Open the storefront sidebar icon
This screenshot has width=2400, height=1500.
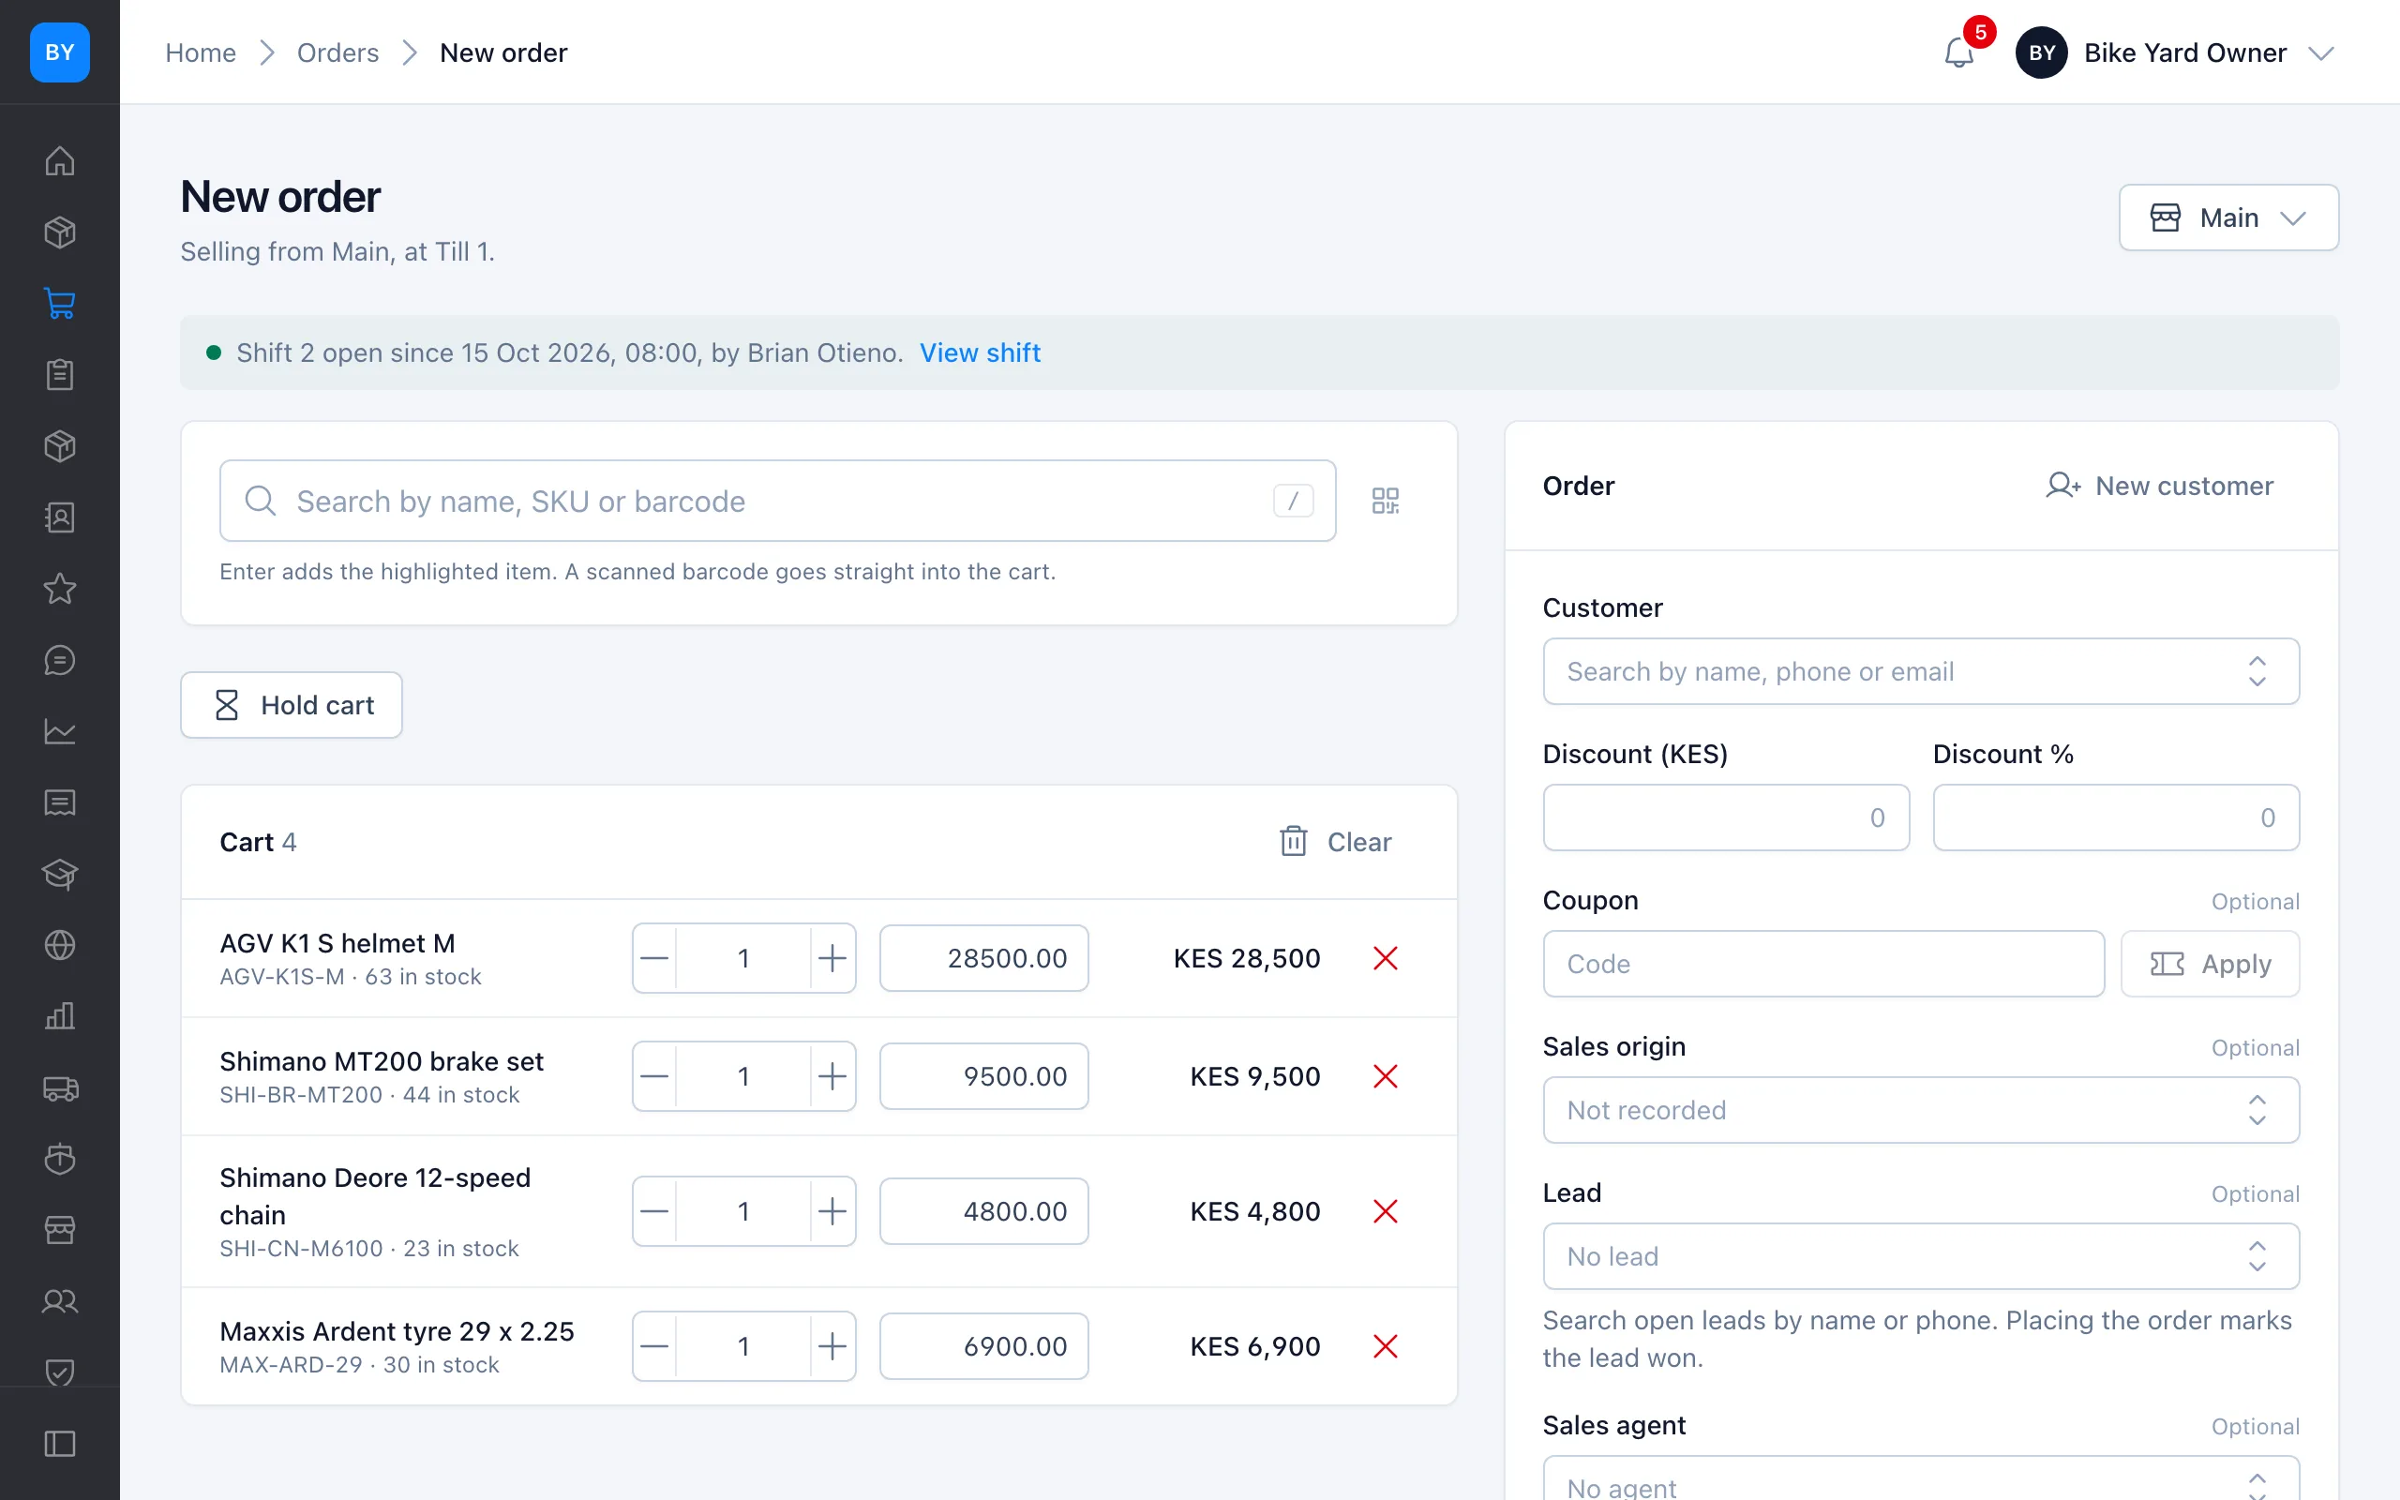59,1230
